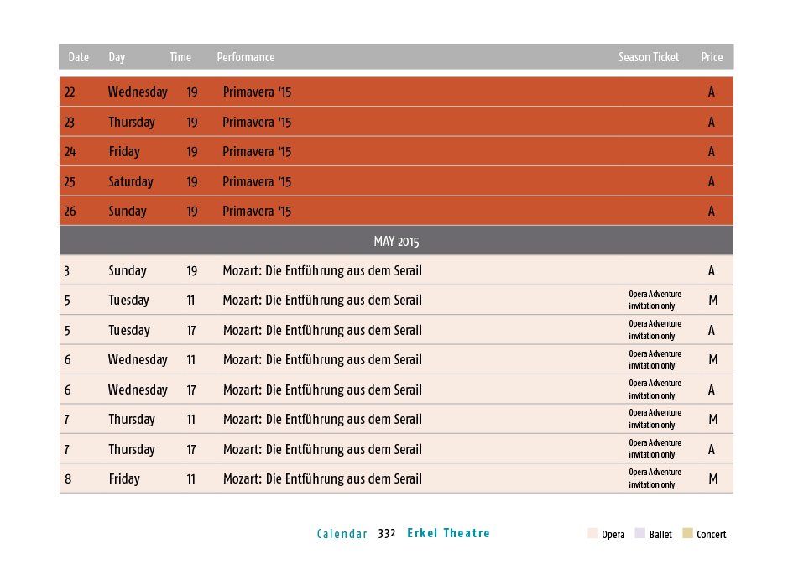Click Wednesday in the row dated 22
Screen dimensions: 793x570
click(138, 92)
